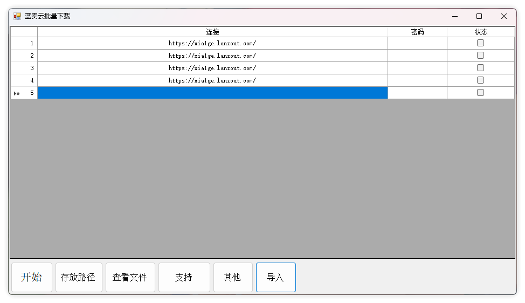Click the 连接 column header
Image resolution: width=525 pixels, height=303 pixels.
coord(212,32)
